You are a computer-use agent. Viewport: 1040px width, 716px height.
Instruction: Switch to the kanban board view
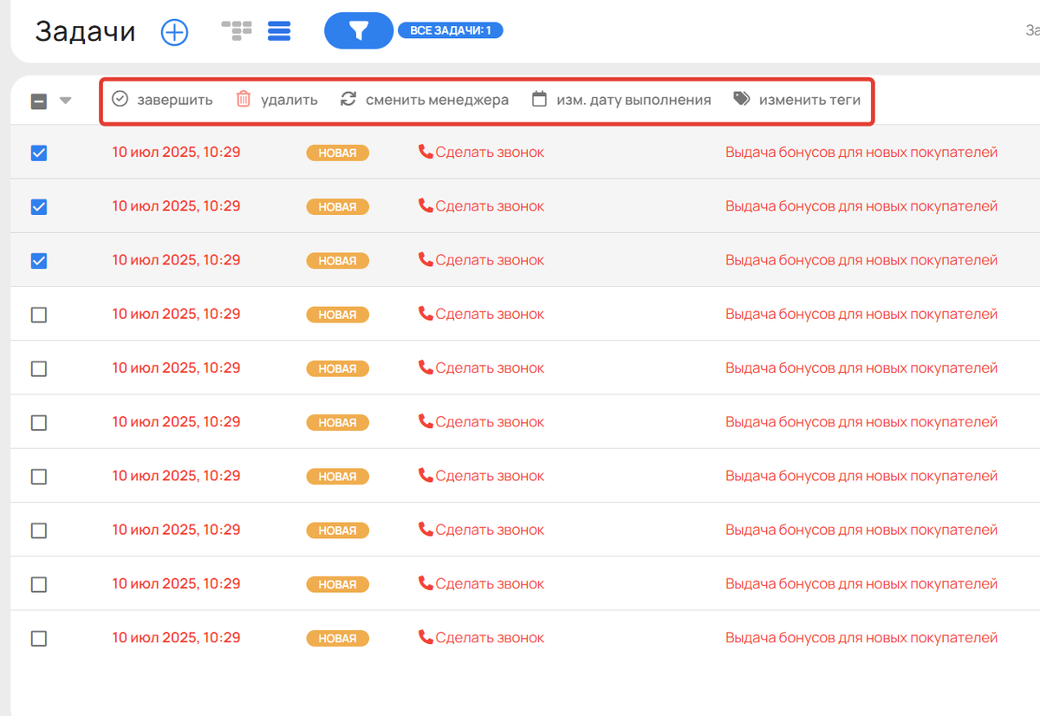tap(236, 31)
